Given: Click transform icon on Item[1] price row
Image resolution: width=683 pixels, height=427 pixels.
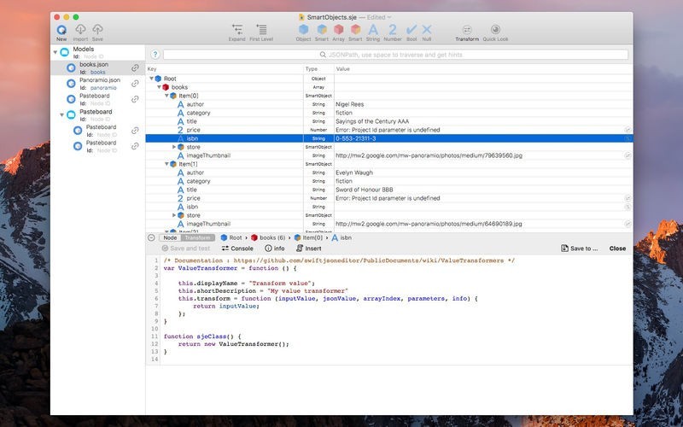Looking at the screenshot, I should point(628,198).
